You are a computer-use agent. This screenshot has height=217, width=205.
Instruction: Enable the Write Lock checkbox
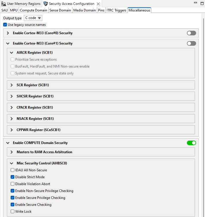point(12,212)
